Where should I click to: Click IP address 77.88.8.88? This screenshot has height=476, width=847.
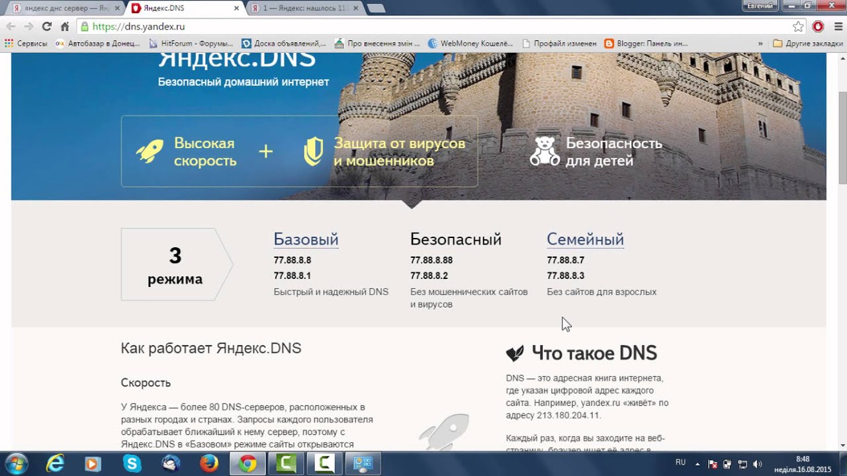431,260
